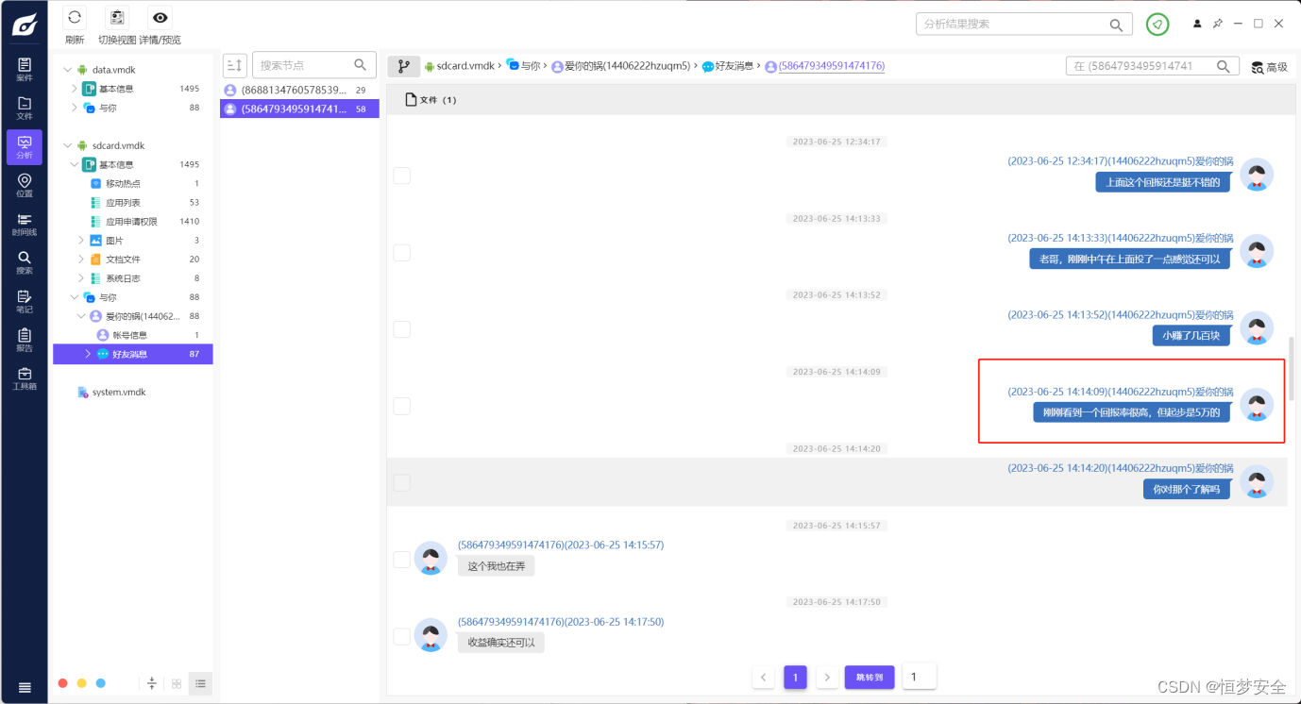Click the hamburger menu at sidebar bottom

tap(25, 687)
